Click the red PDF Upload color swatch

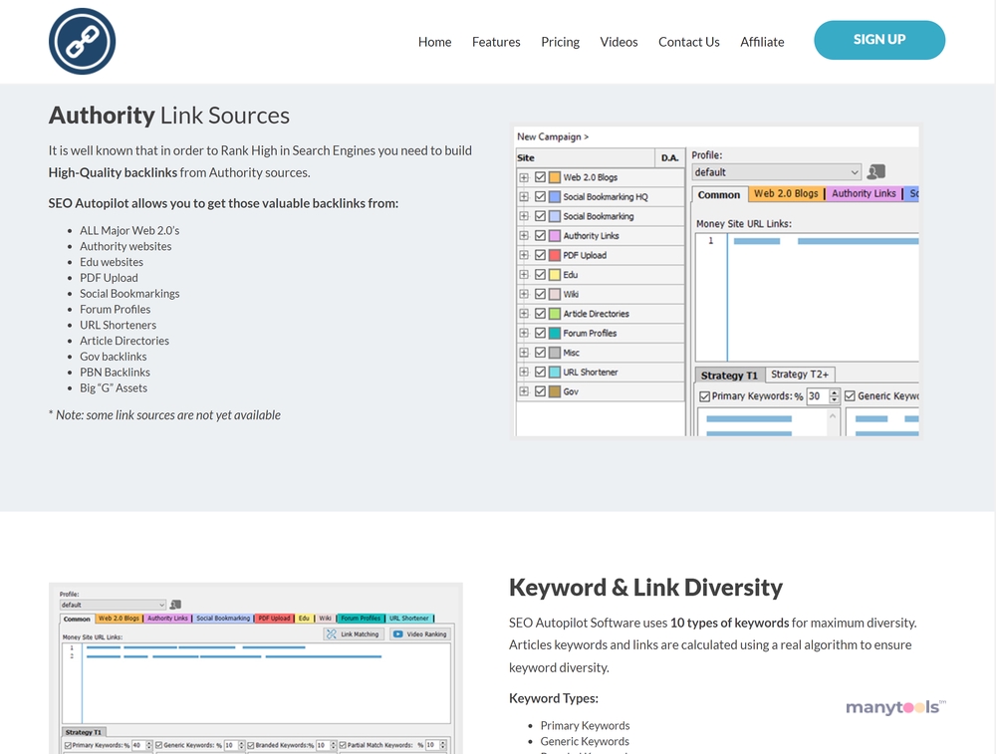pos(555,255)
